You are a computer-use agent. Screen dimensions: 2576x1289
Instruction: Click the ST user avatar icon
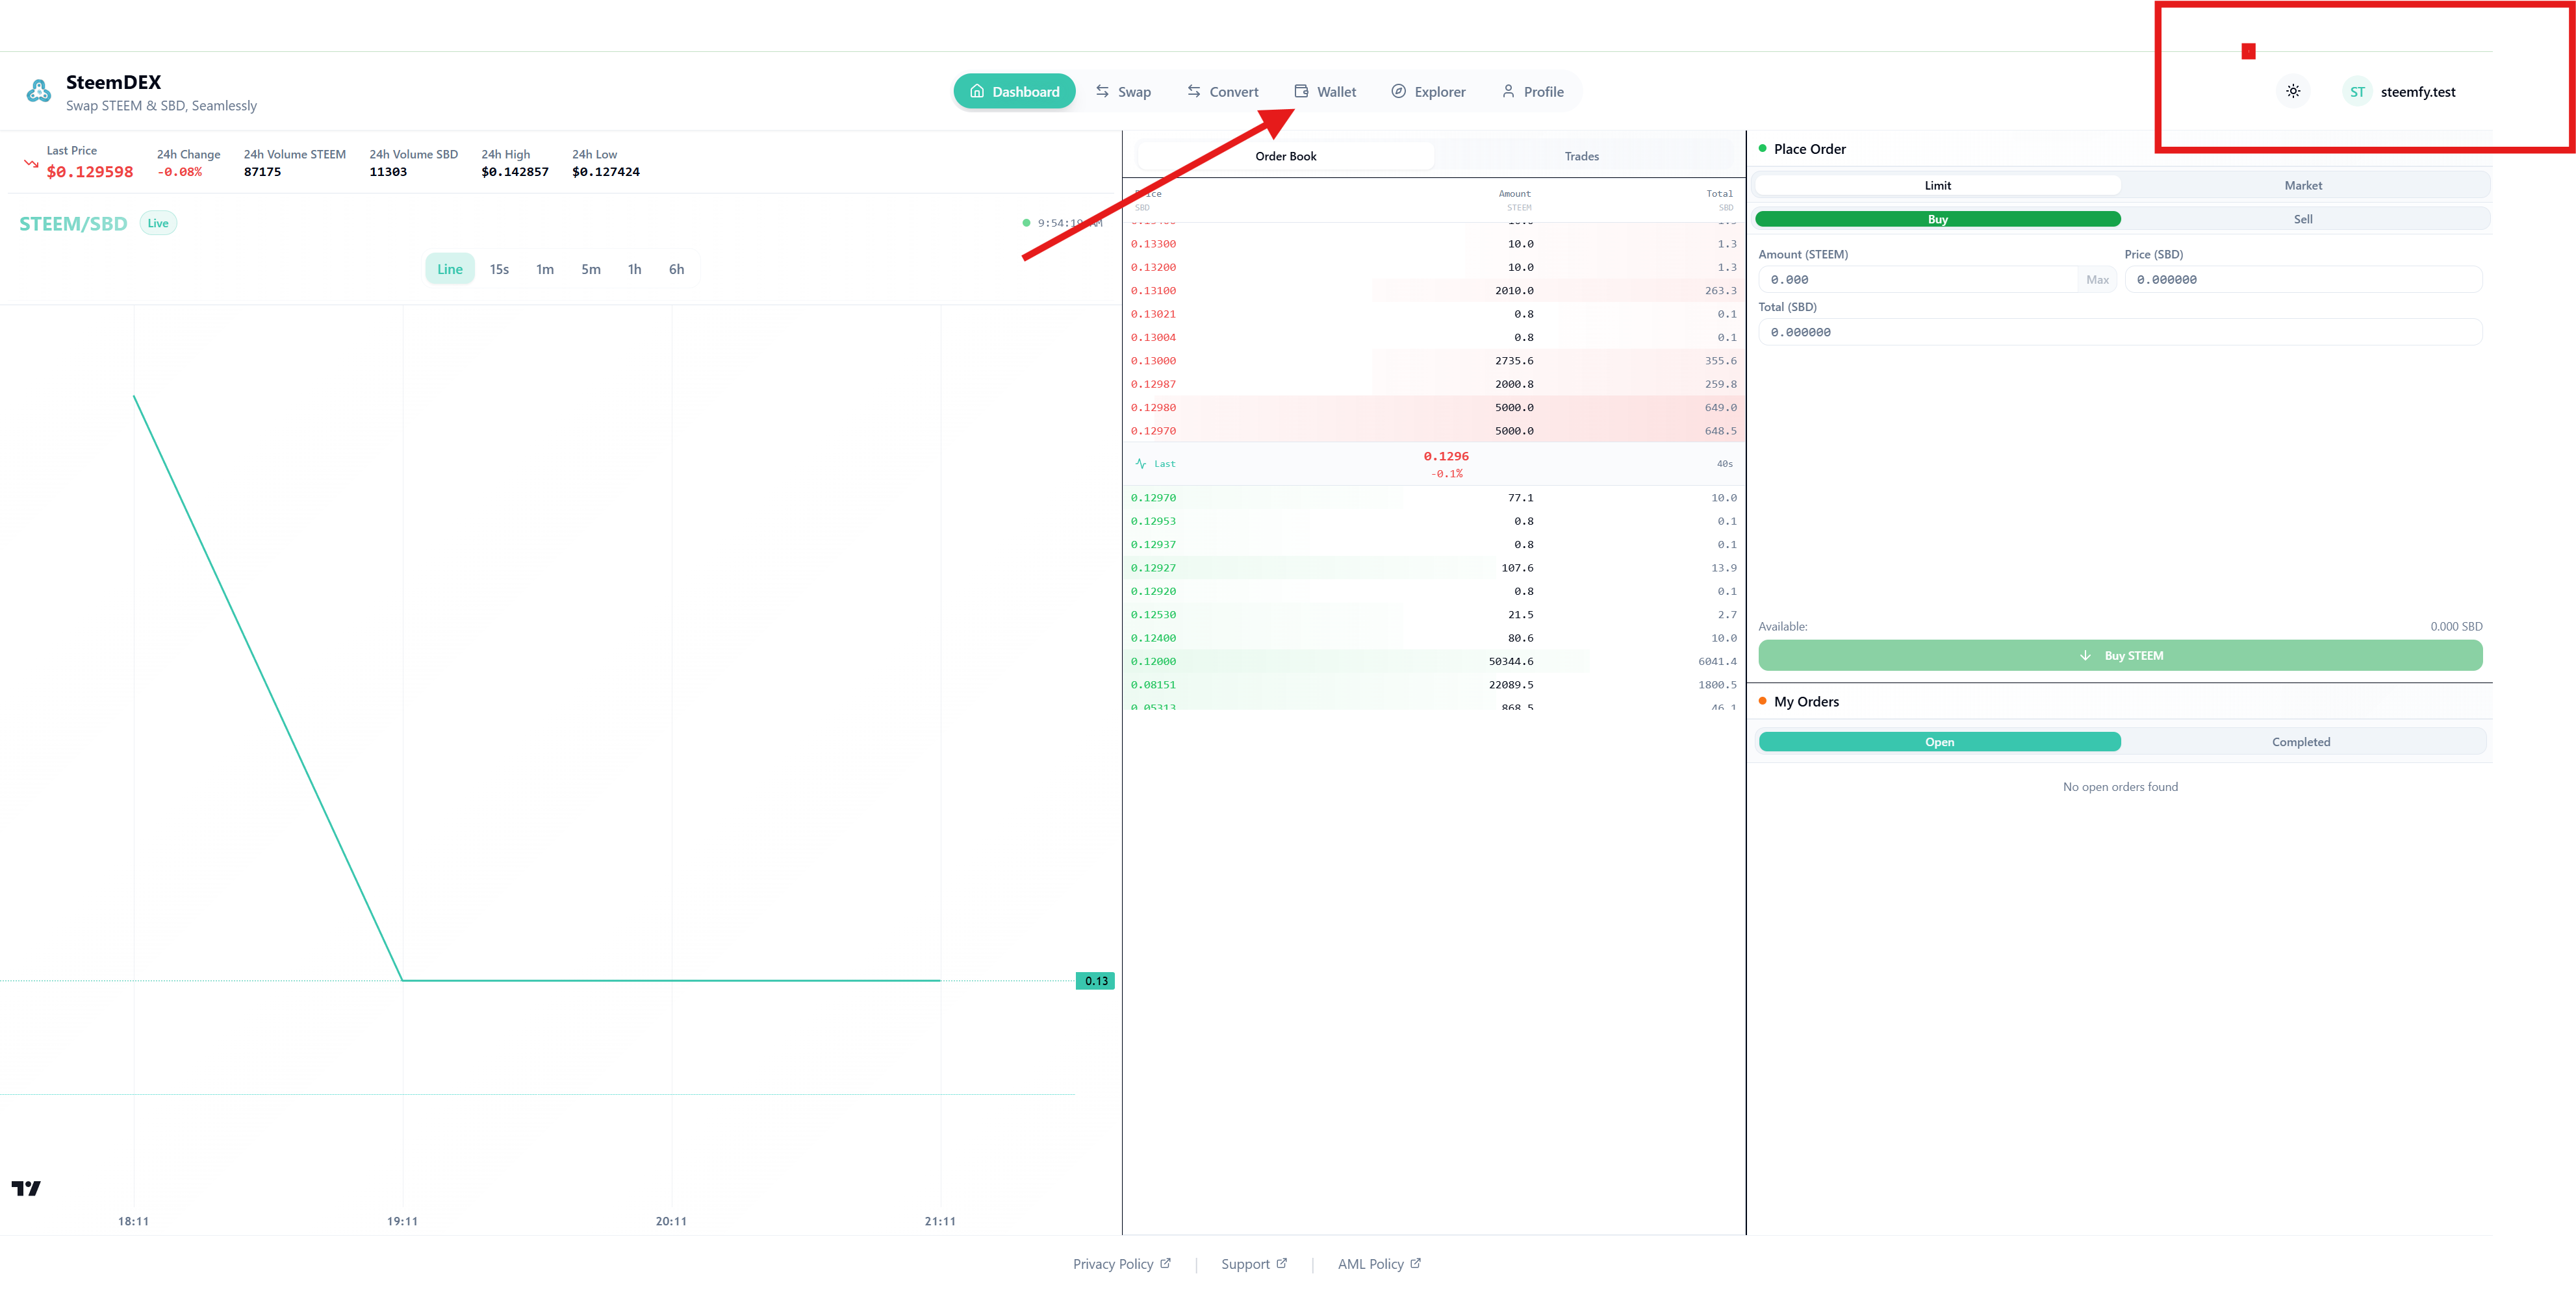pyautogui.click(x=2357, y=92)
